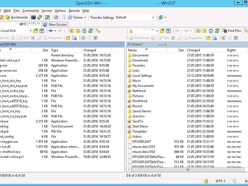Screen dimensions: 248x186
Task: Click remote panel selection filter icon
Action: (x=236, y=38)
